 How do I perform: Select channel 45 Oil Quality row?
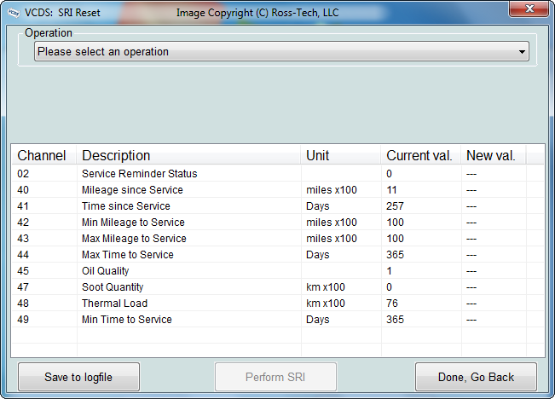(x=105, y=271)
